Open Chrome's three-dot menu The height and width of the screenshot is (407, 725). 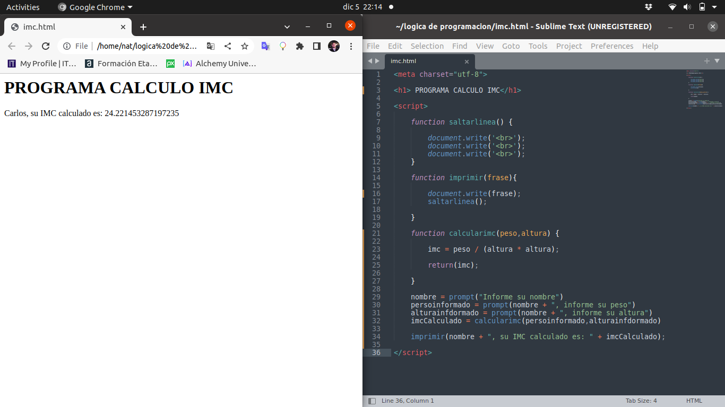[x=351, y=46]
